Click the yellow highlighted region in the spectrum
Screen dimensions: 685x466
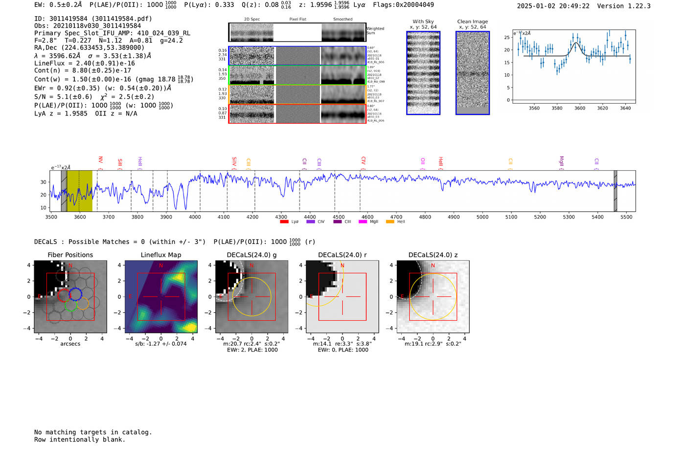(x=79, y=191)
